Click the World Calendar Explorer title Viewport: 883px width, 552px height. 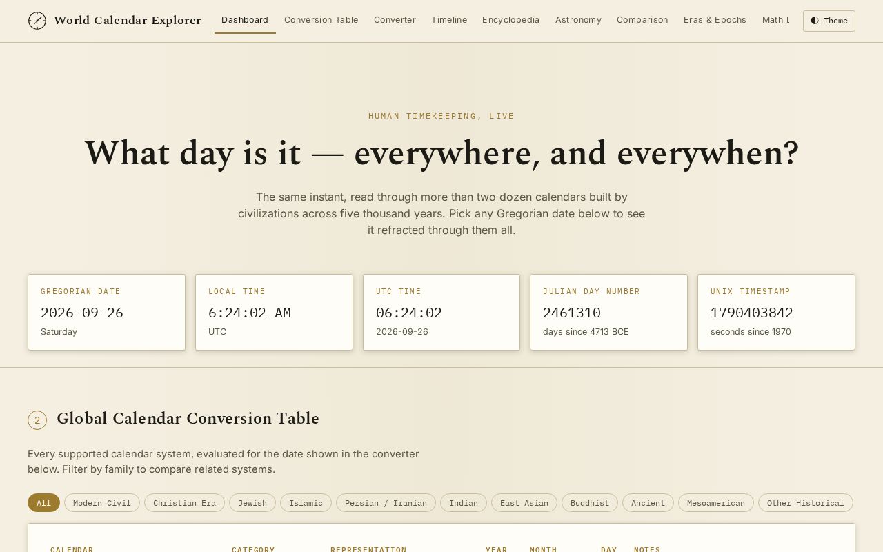(128, 21)
